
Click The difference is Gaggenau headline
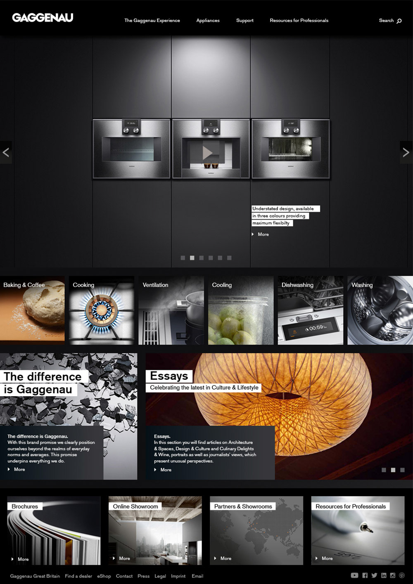pyautogui.click(x=43, y=383)
